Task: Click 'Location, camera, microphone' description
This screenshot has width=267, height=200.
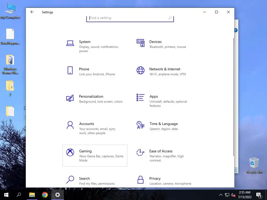Action: (170, 184)
